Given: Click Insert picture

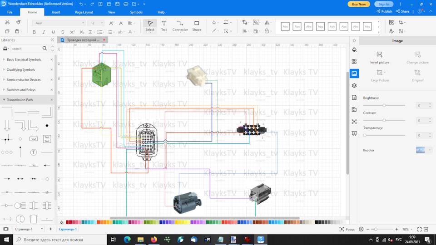Looking at the screenshot, I should 380,58.
